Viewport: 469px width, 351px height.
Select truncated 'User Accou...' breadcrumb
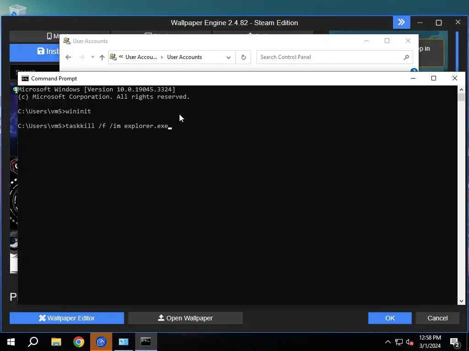(x=141, y=57)
